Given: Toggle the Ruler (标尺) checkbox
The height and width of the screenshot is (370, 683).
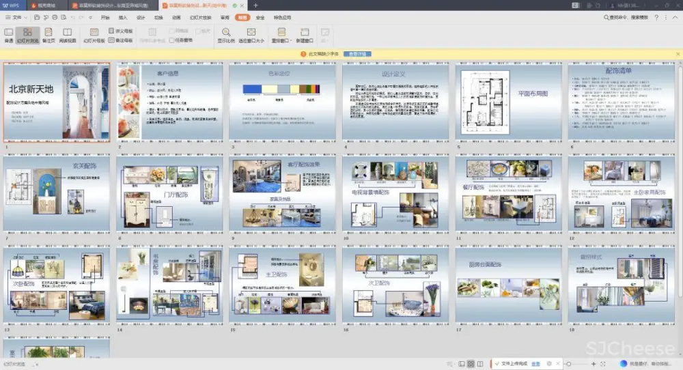Looking at the screenshot, I should click(x=198, y=31).
